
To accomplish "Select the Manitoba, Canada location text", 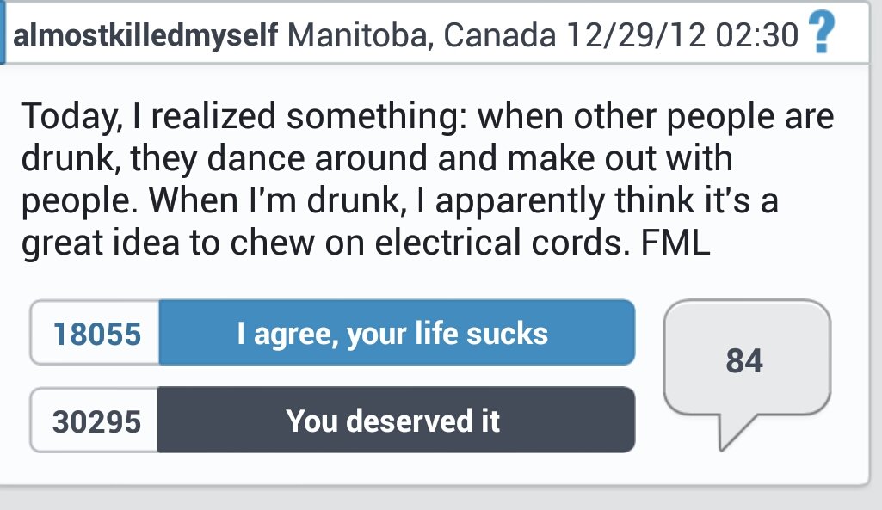I will click(421, 36).
